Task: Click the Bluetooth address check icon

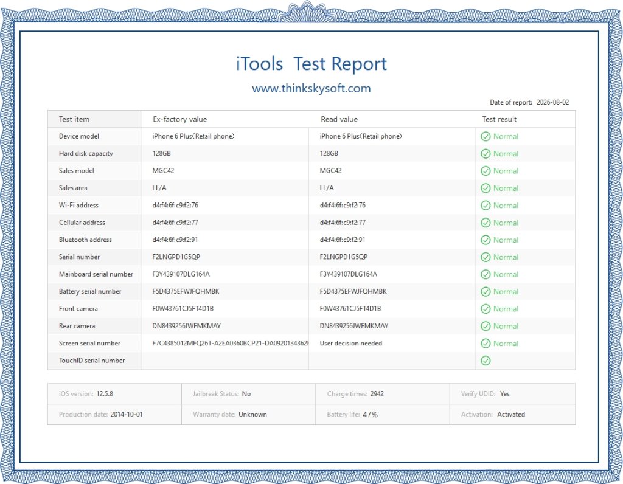Action: pyautogui.click(x=486, y=240)
